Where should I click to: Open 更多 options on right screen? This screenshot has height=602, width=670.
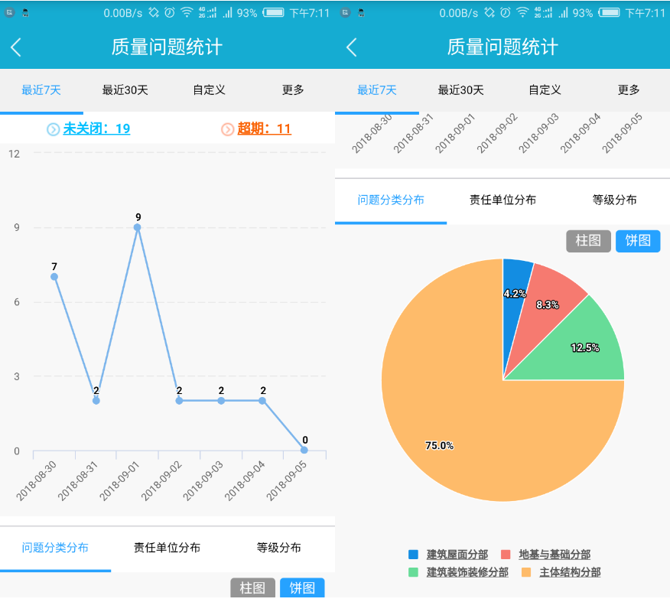[629, 90]
